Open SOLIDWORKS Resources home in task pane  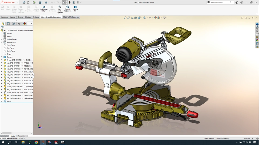(x=257, y=27)
